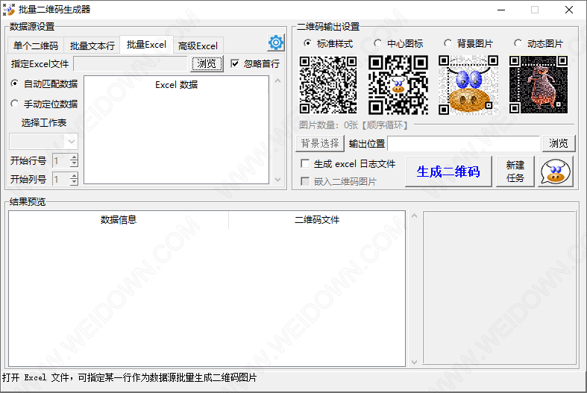Switch to the 高级Excel tab

pyautogui.click(x=198, y=45)
